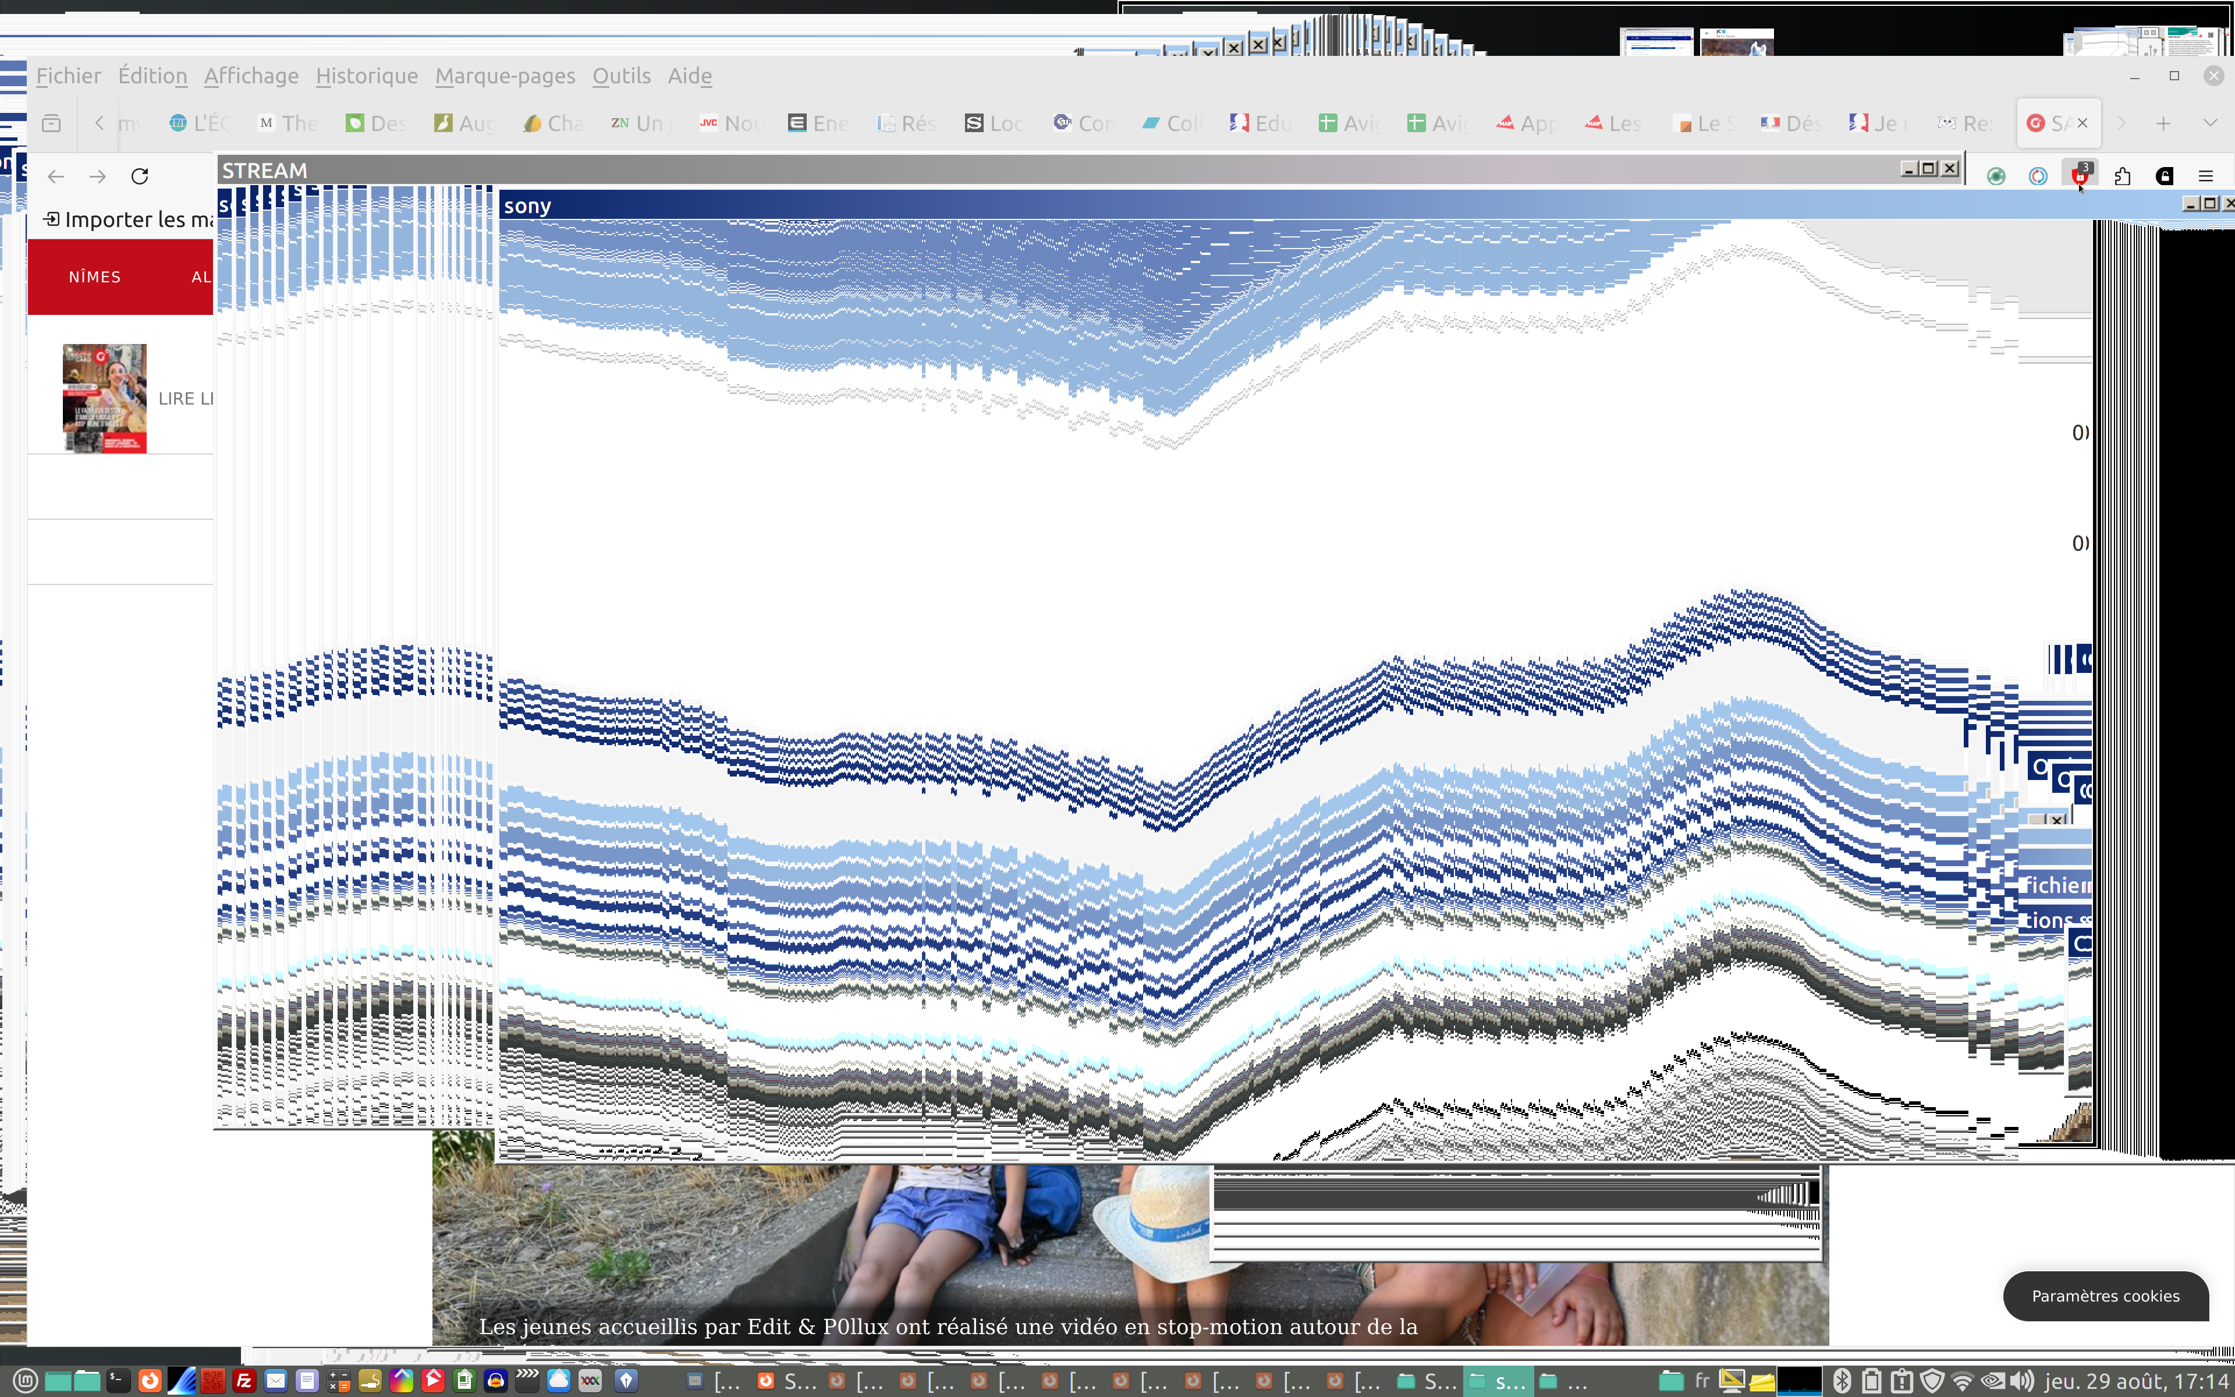
Task: Click the magazine cover thumbnail
Action: tap(104, 398)
